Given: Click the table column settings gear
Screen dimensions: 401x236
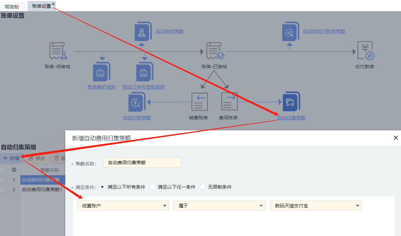Looking at the screenshot, I should [x=14, y=170].
